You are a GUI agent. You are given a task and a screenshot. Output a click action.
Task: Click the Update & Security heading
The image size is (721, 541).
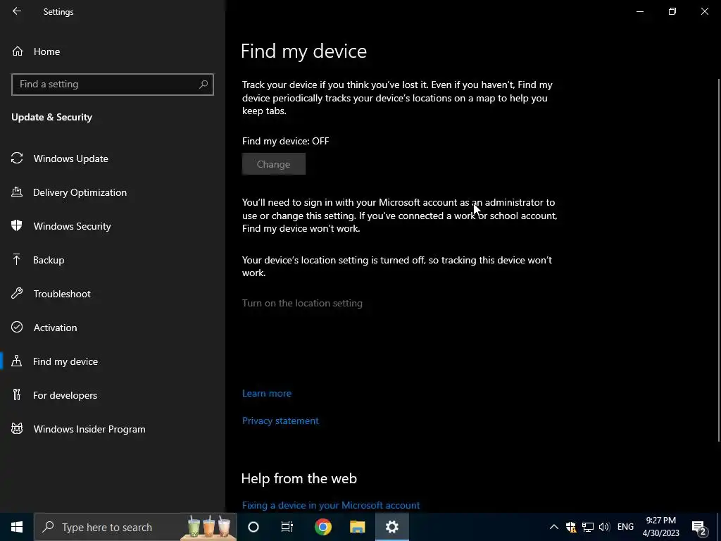[52, 118]
